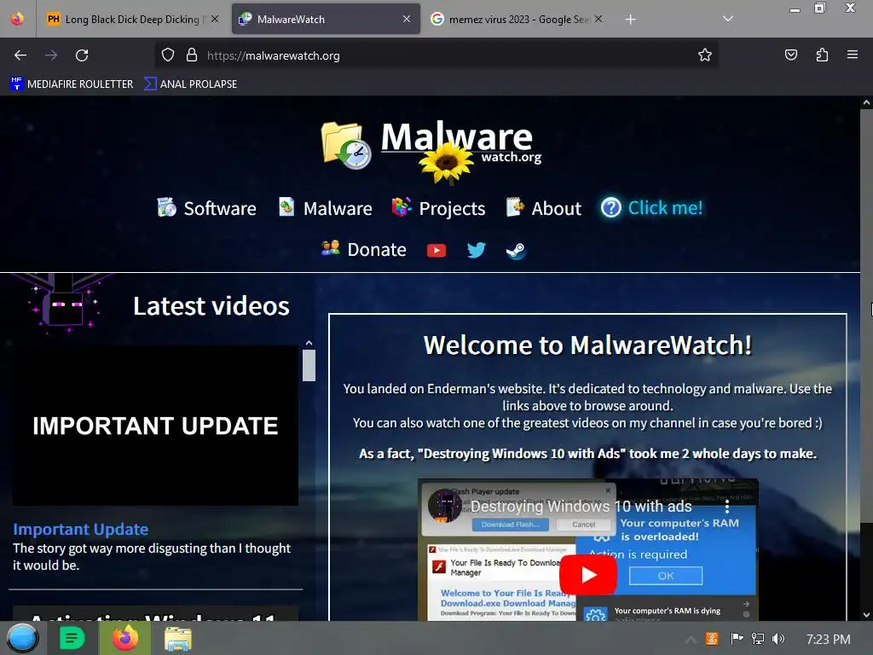This screenshot has width=873, height=655.
Task: Click the latest videos scrollbar thumb
Action: (309, 365)
